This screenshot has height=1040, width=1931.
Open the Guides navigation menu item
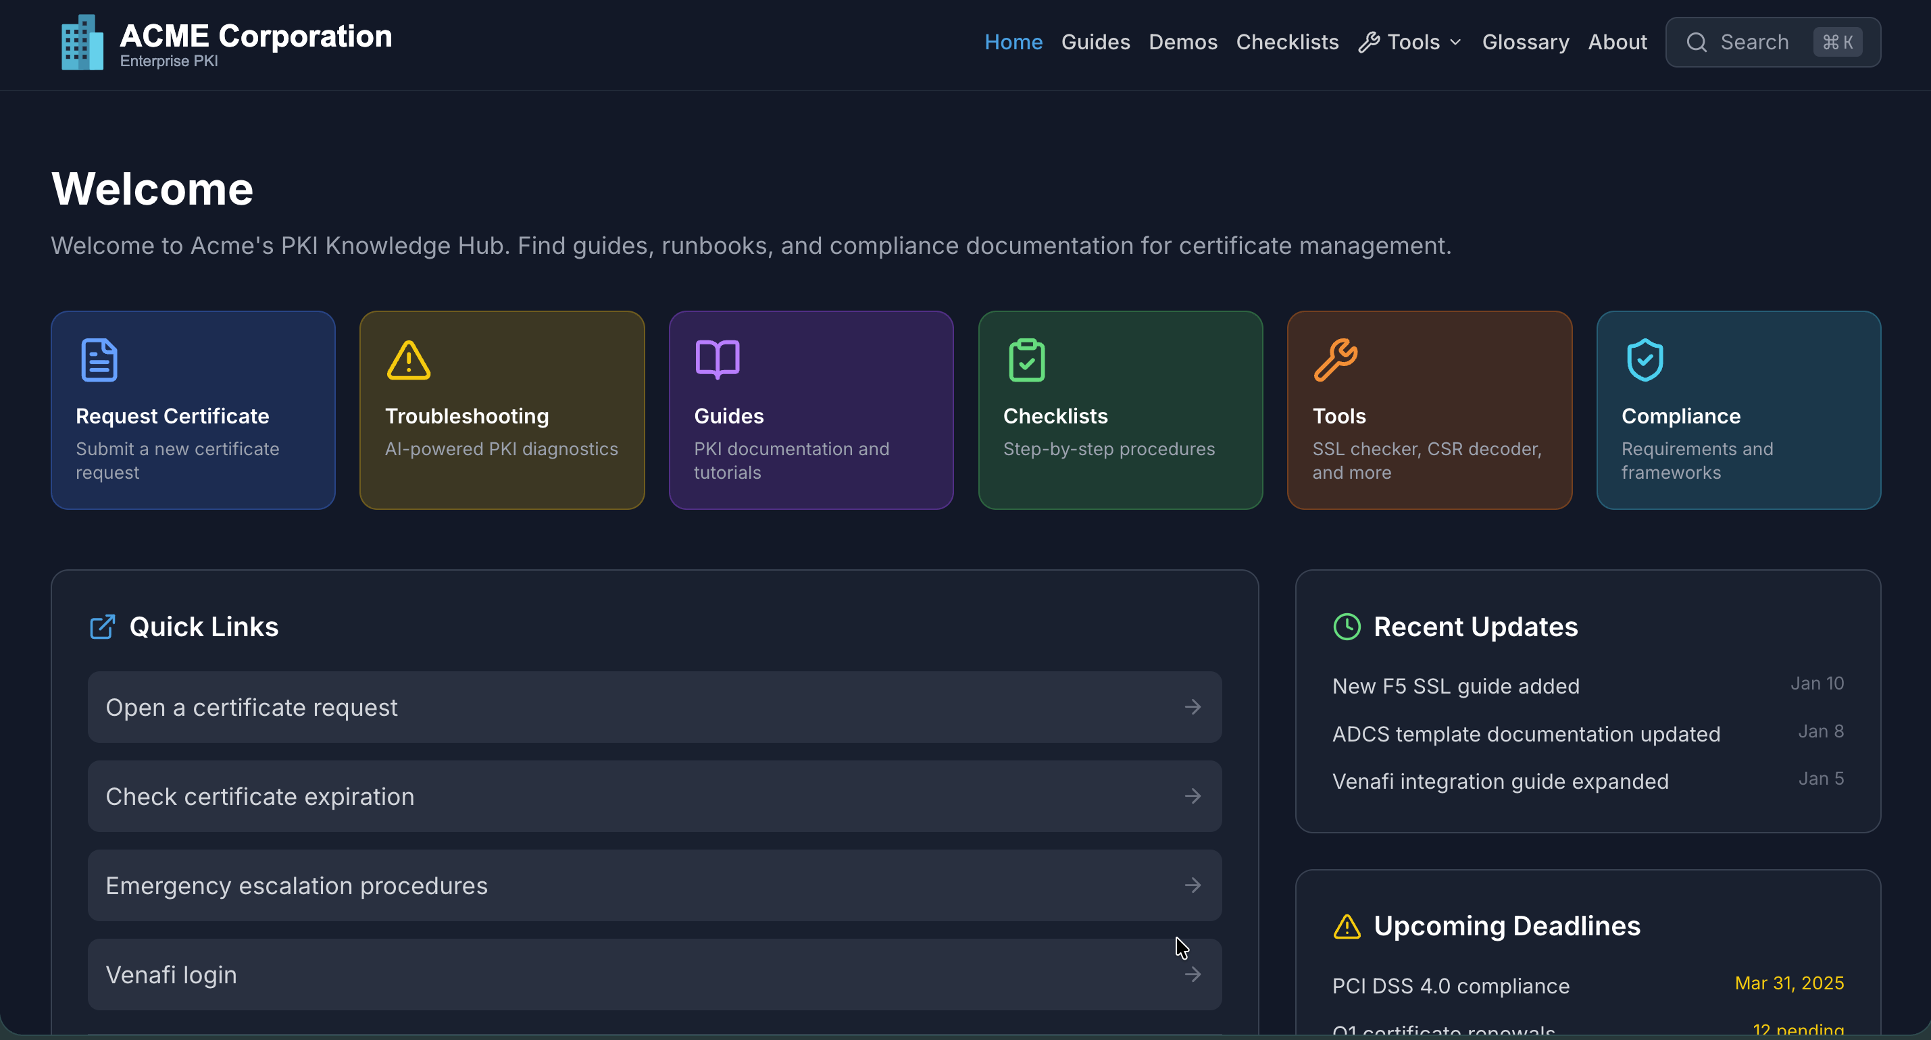[1095, 42]
